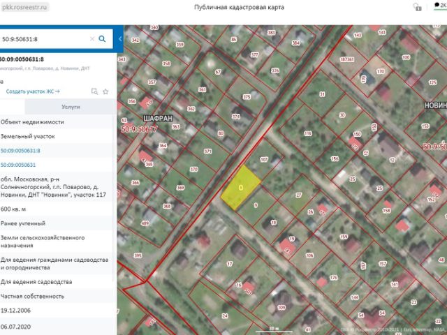Viewport: 447px width, 335px height.
Task: Click parcel 371 on the map
Action: tap(208, 151)
